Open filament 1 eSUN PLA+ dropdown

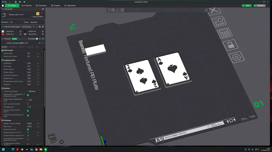(x=12, y=31)
